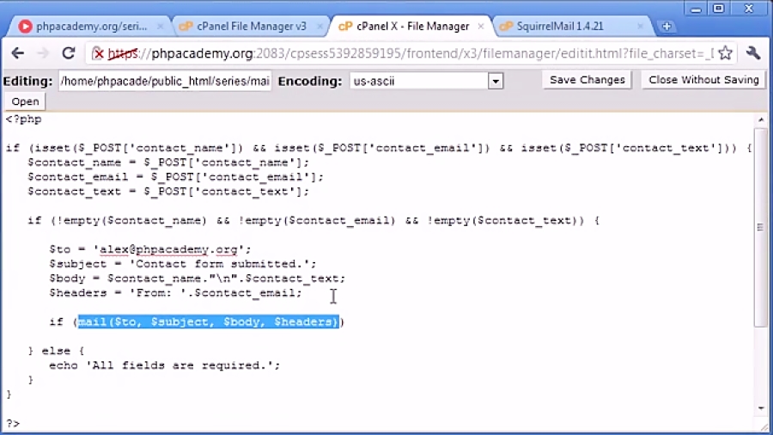773x435 pixels.
Task: Restore the browser window size
Action: click(718, 9)
